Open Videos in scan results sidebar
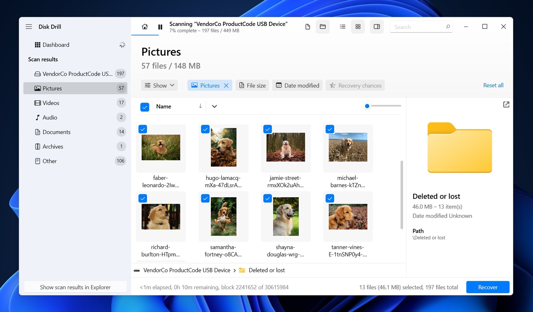Viewport: 533px width, 312px height. pos(51,103)
